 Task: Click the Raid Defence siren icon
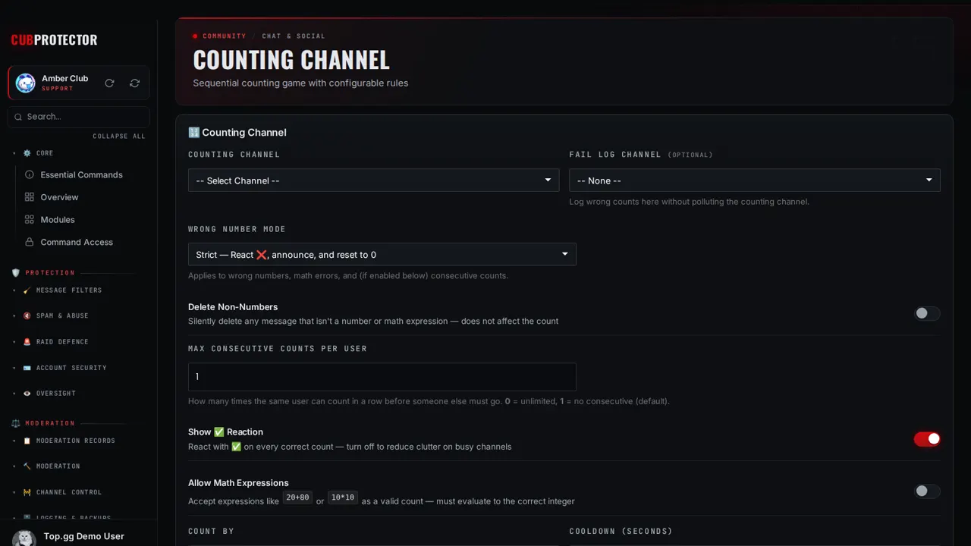[x=27, y=342]
